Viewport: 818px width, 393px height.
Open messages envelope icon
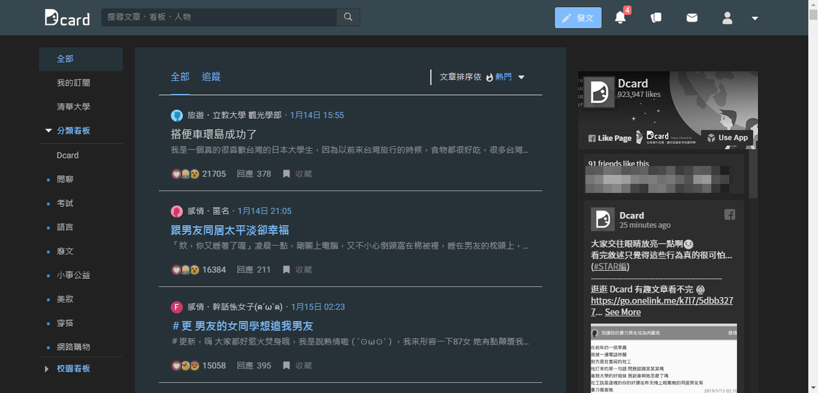click(x=692, y=18)
